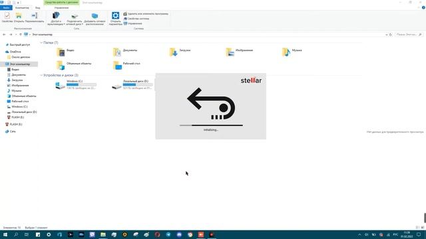Image resolution: width=426 pixels, height=239 pixels.
Task: Click Открыть параметры gear icon
Action: coord(115,19)
